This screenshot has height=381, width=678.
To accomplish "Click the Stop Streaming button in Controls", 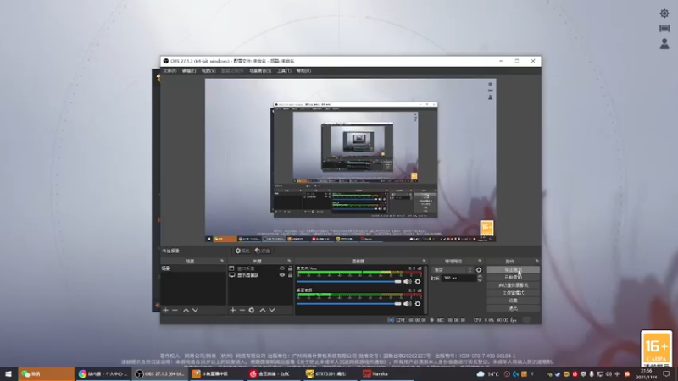I will pyautogui.click(x=514, y=269).
